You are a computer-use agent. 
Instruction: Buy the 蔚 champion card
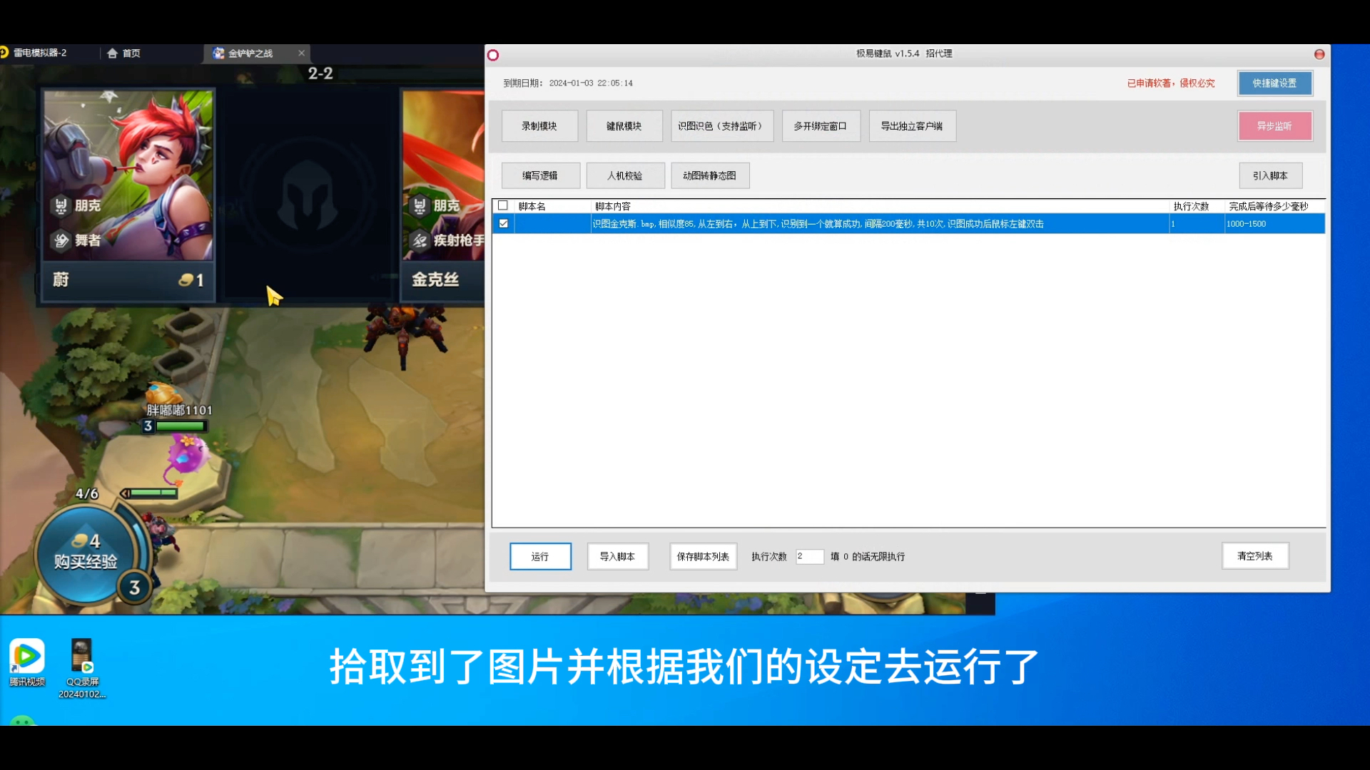128,196
